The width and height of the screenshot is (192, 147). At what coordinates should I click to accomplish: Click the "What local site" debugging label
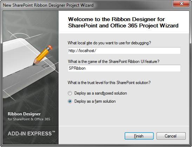109,43
